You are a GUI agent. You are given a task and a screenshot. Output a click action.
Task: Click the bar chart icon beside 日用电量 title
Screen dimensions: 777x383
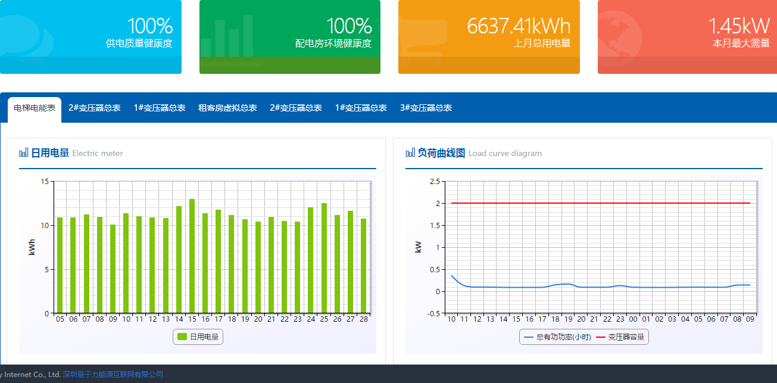24,153
